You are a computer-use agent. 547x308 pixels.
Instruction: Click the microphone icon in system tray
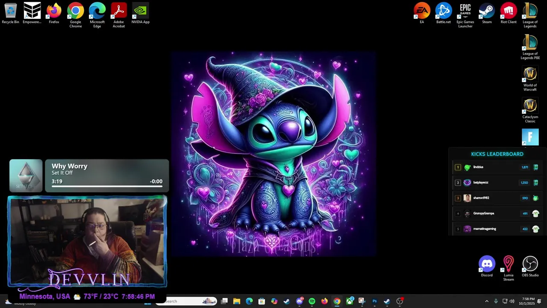[496, 301]
